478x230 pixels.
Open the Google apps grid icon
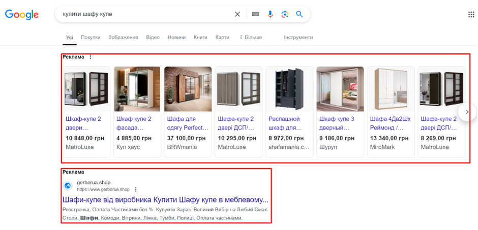[471, 15]
